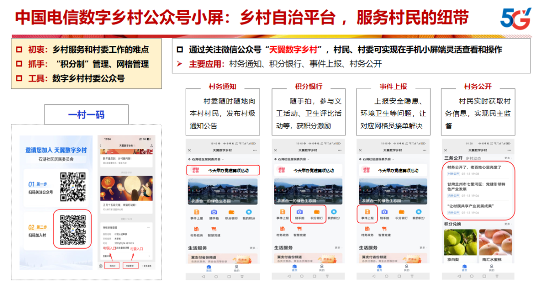The image size is (539, 297).
Task: Open the 今天举办党建翼联活动 notice in 村务通知 phone
Action: (224, 170)
